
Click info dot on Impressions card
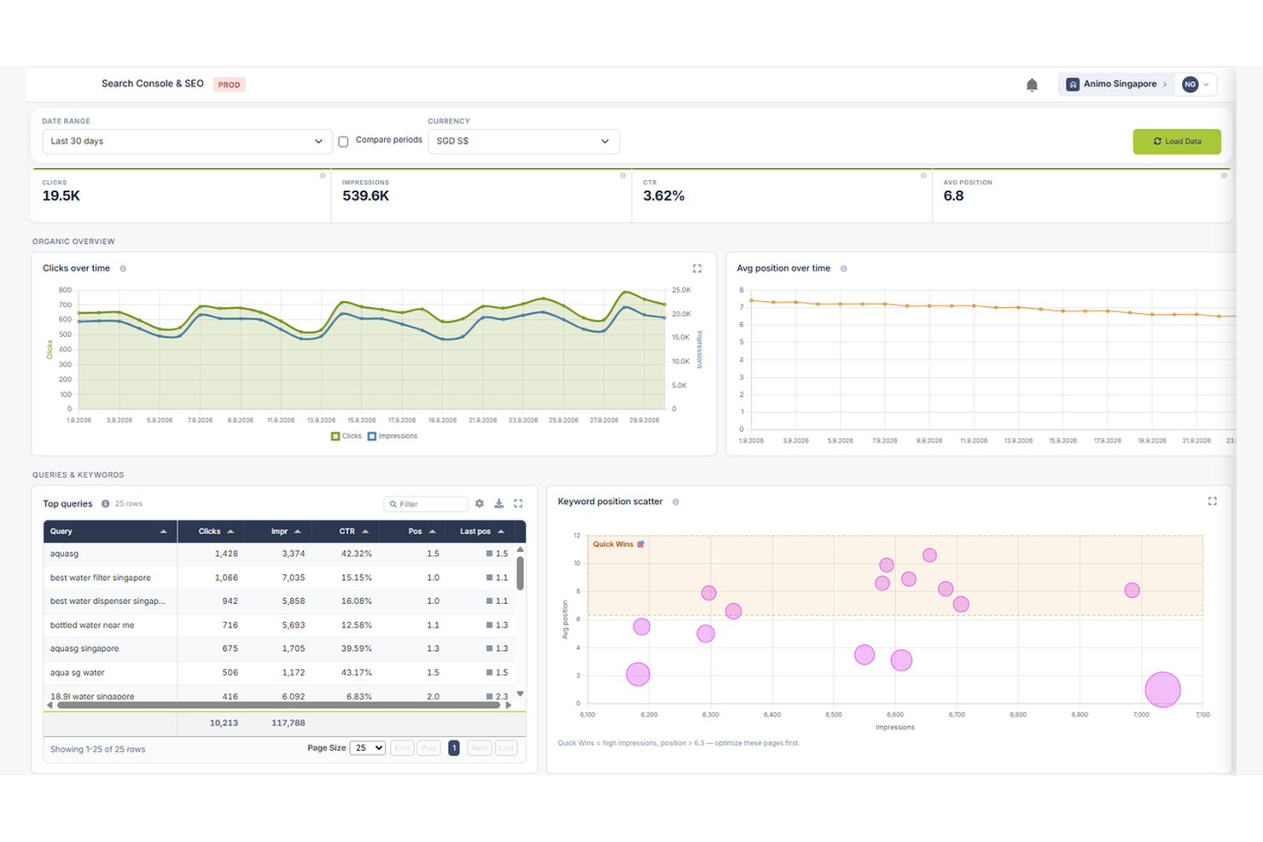point(623,176)
